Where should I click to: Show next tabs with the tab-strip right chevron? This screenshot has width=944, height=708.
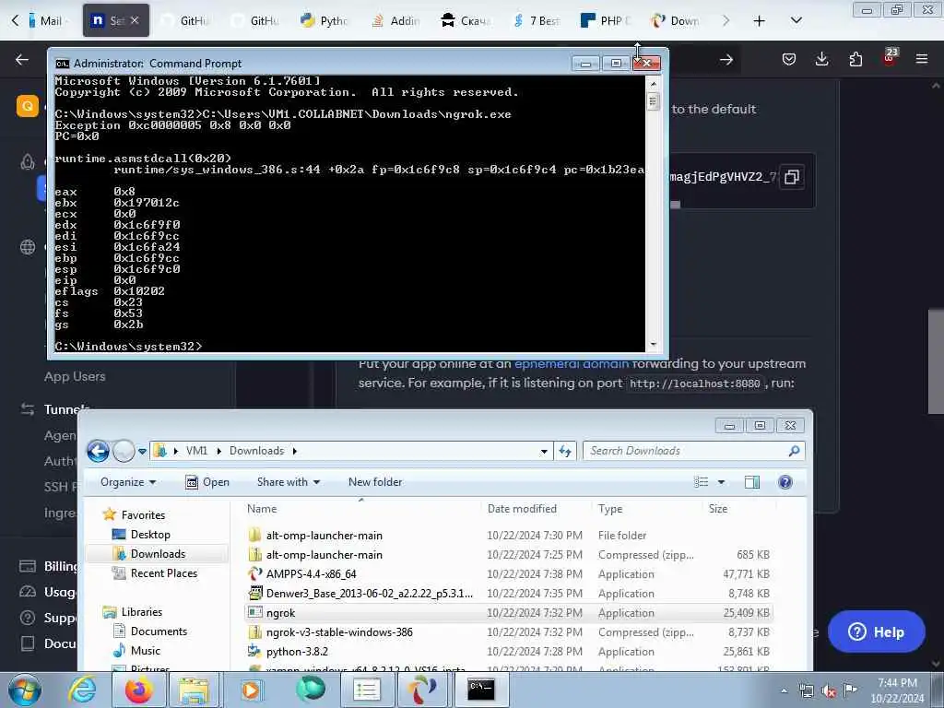pyautogui.click(x=726, y=20)
